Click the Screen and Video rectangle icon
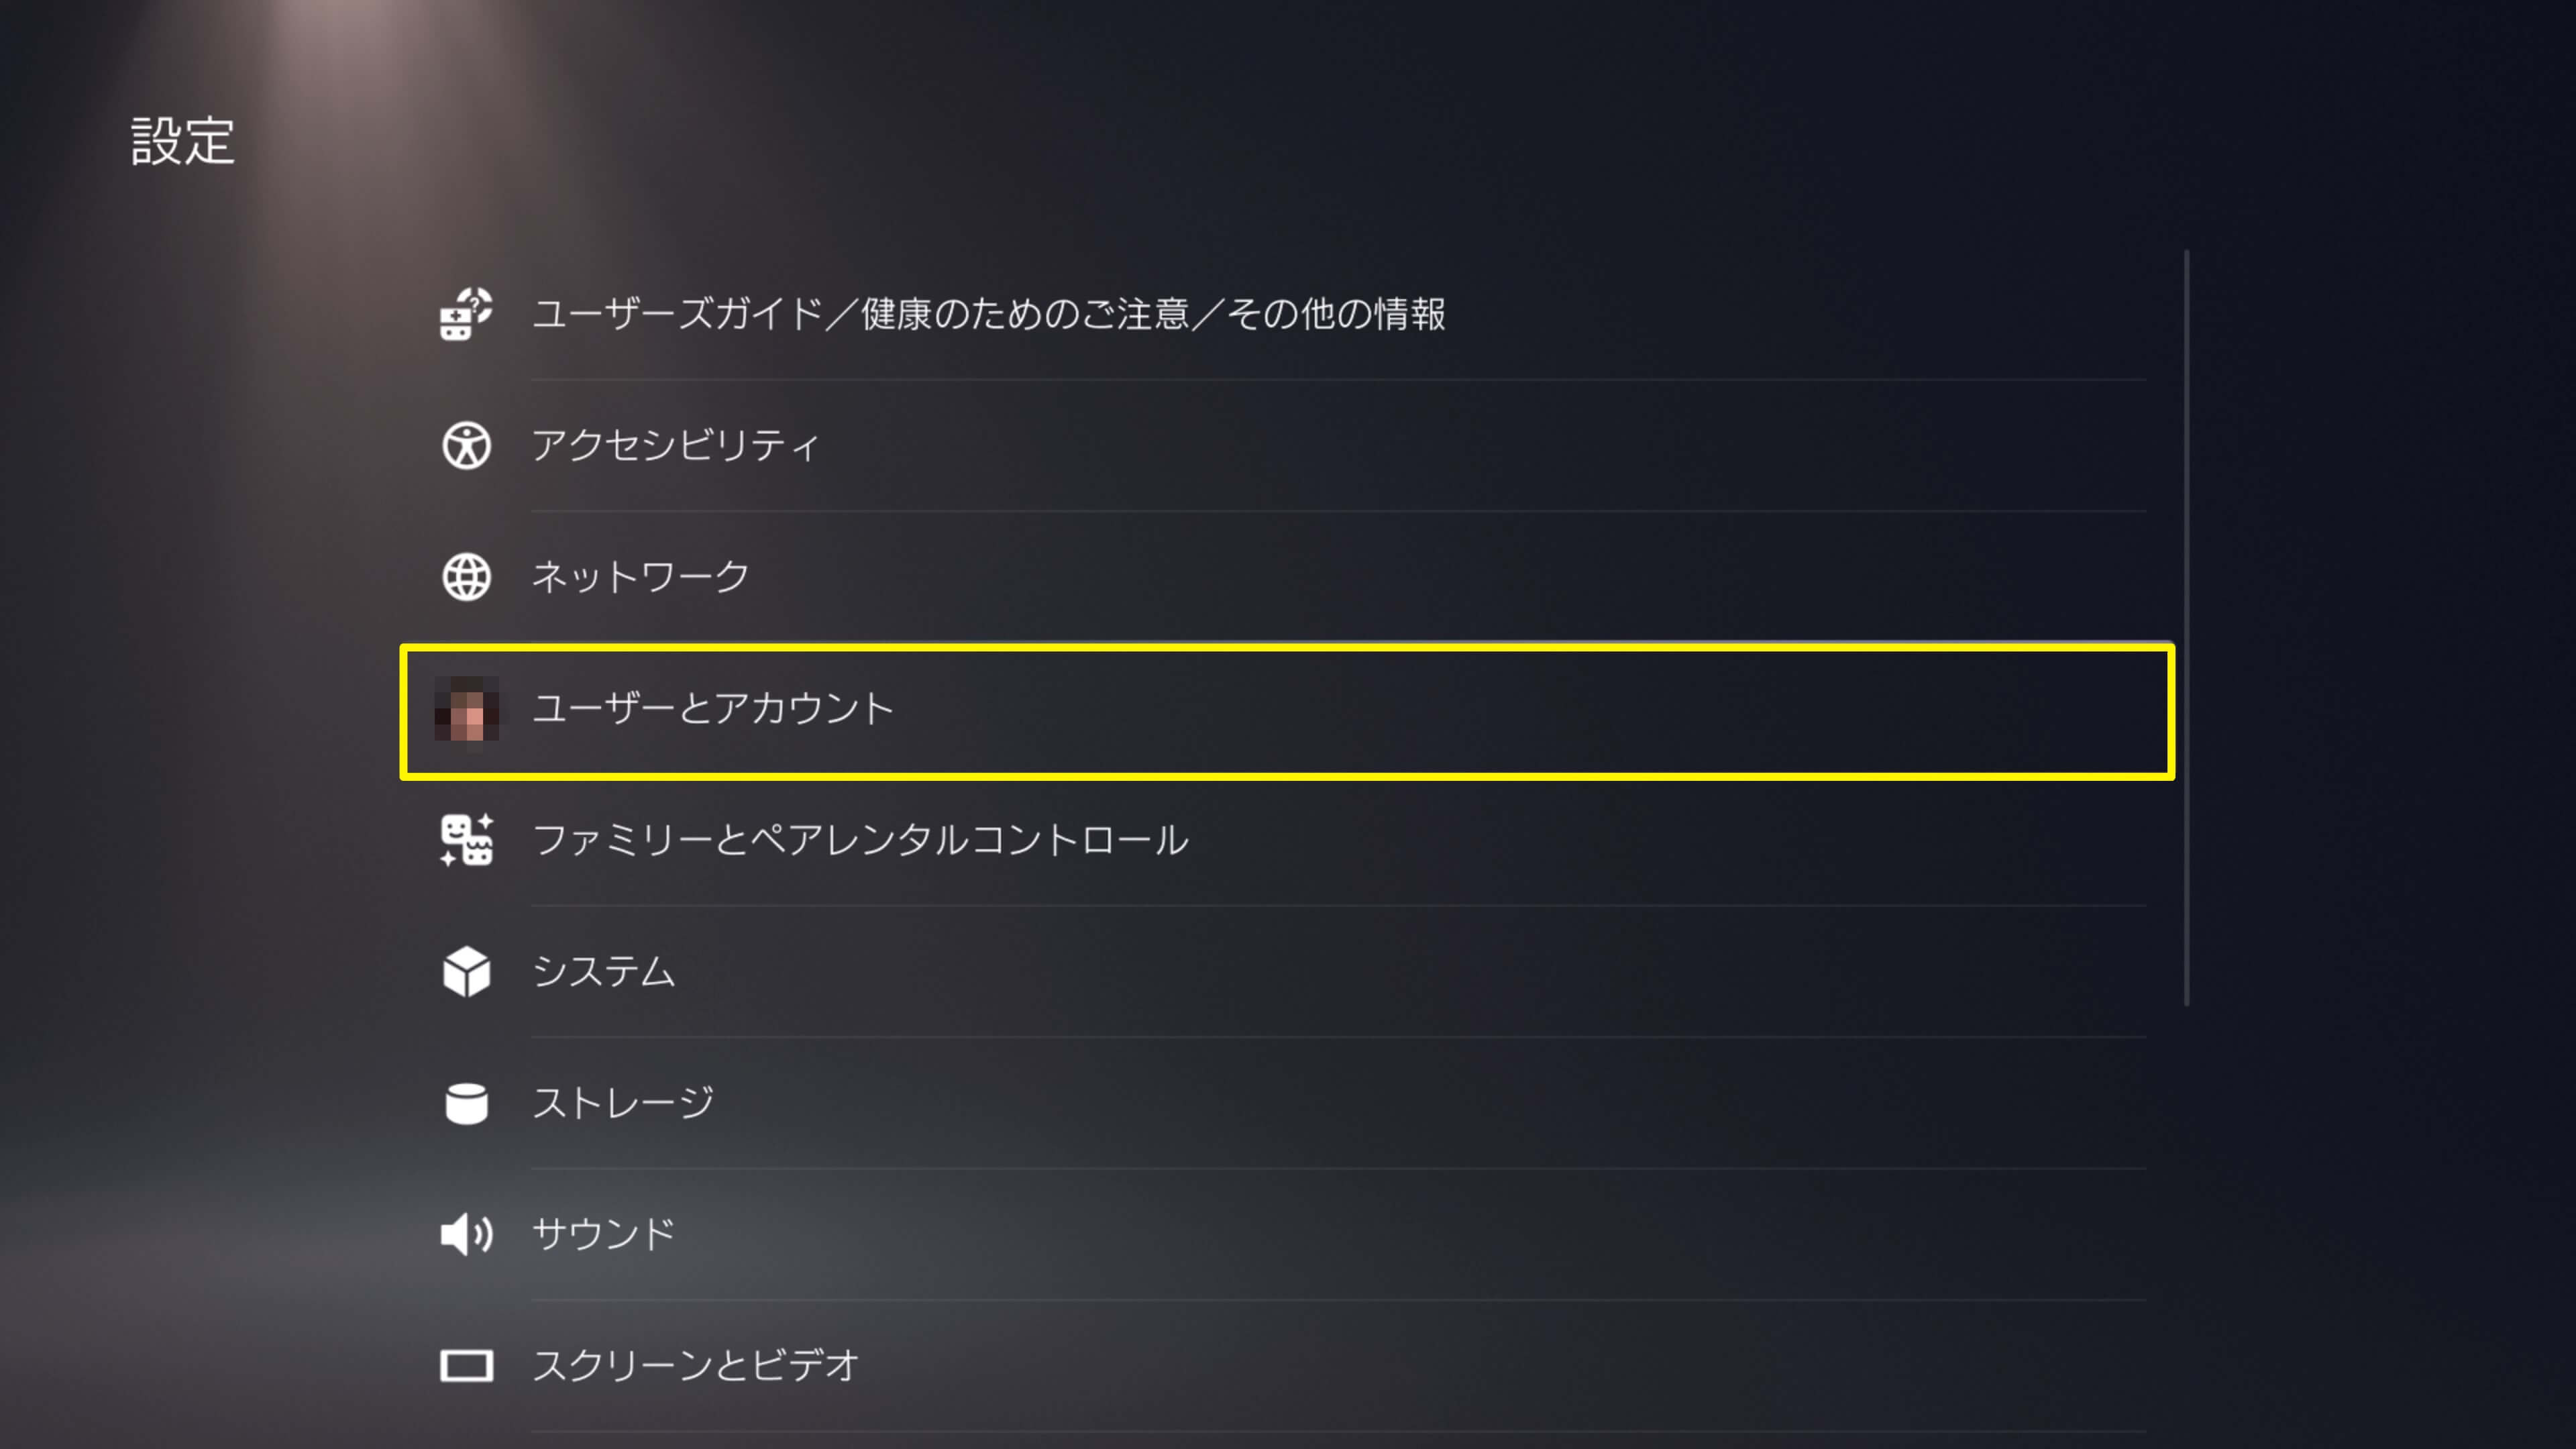Screen dimensions: 2576x1449 point(466,1366)
